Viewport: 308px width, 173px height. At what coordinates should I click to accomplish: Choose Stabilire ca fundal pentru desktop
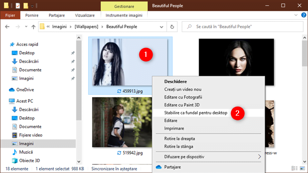(209, 113)
